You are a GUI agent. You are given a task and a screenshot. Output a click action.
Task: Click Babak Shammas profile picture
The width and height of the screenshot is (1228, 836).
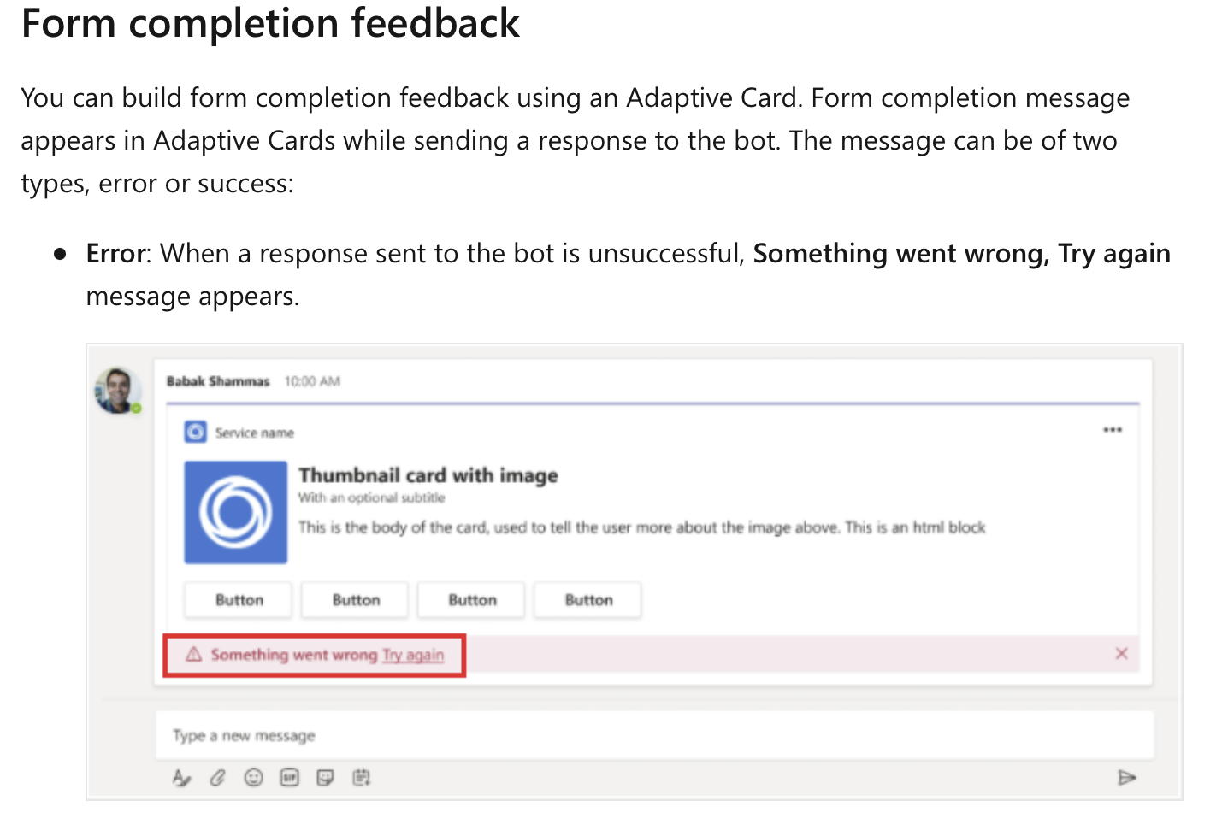(x=118, y=390)
